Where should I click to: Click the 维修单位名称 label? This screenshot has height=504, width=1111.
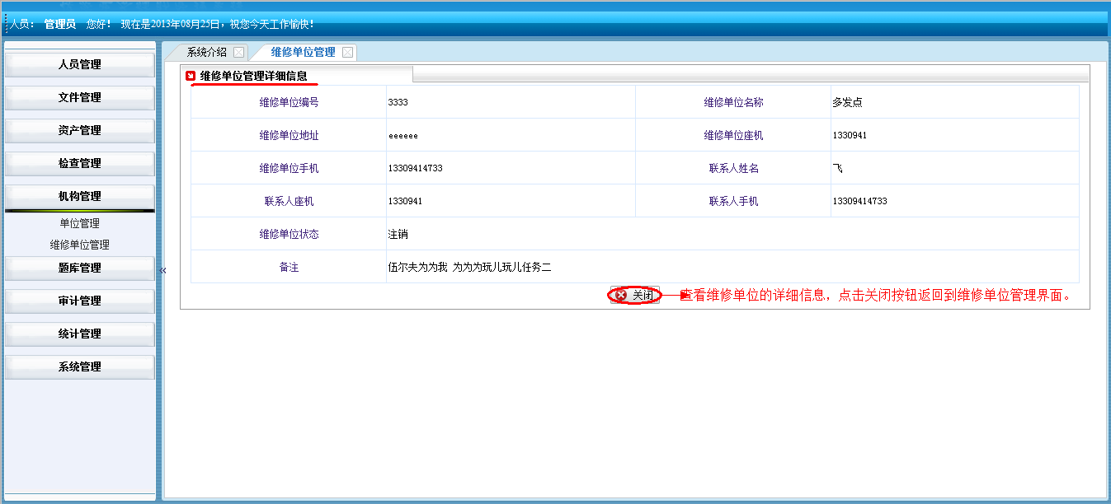733,102
